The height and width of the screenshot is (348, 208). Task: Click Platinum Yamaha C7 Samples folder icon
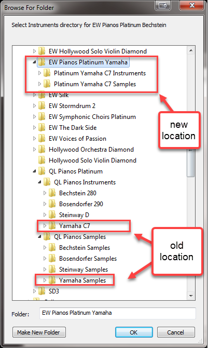[x=47, y=84]
